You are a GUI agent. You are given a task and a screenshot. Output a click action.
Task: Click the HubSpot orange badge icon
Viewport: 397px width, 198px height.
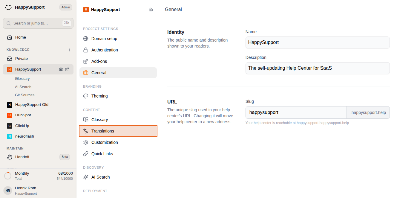10,115
